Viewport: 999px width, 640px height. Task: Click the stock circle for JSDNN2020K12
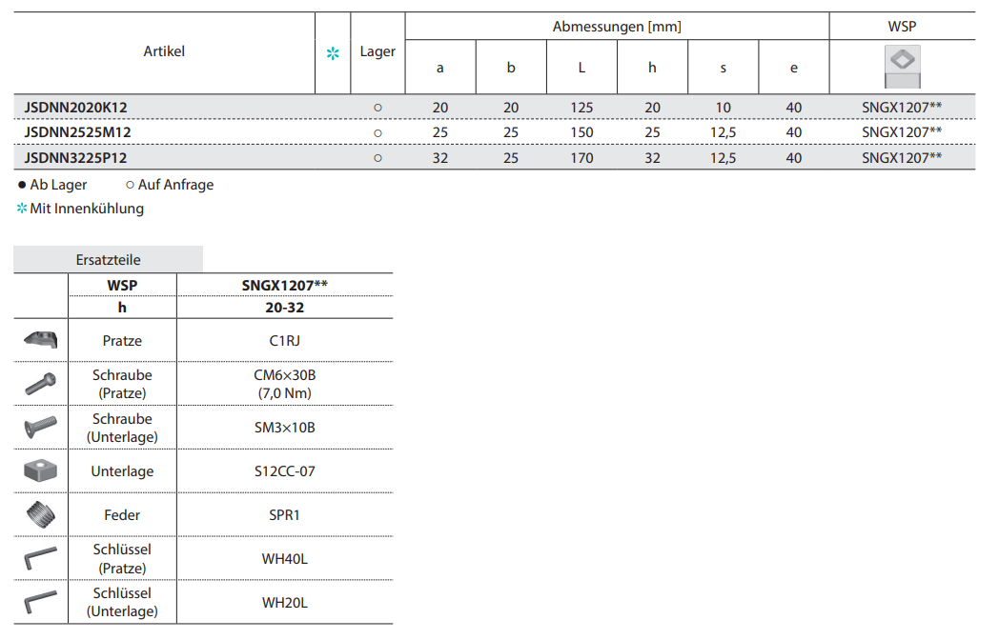pos(377,108)
